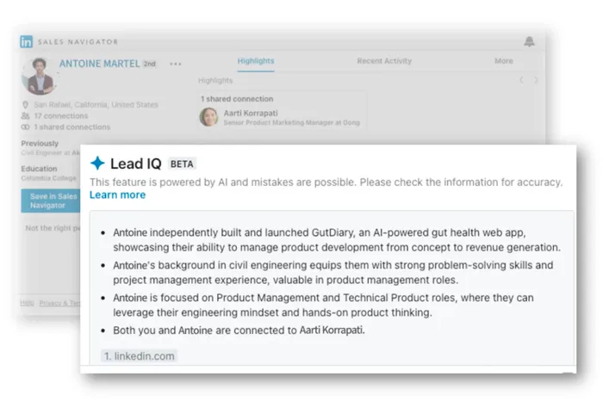Screen dimensions: 603x420
Task: Go to next highlight with right chevron
Action: (536, 80)
